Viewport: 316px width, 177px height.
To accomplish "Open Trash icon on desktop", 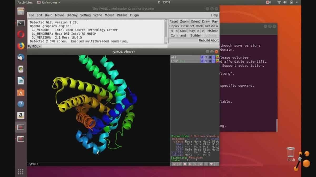I will point(291,154).
